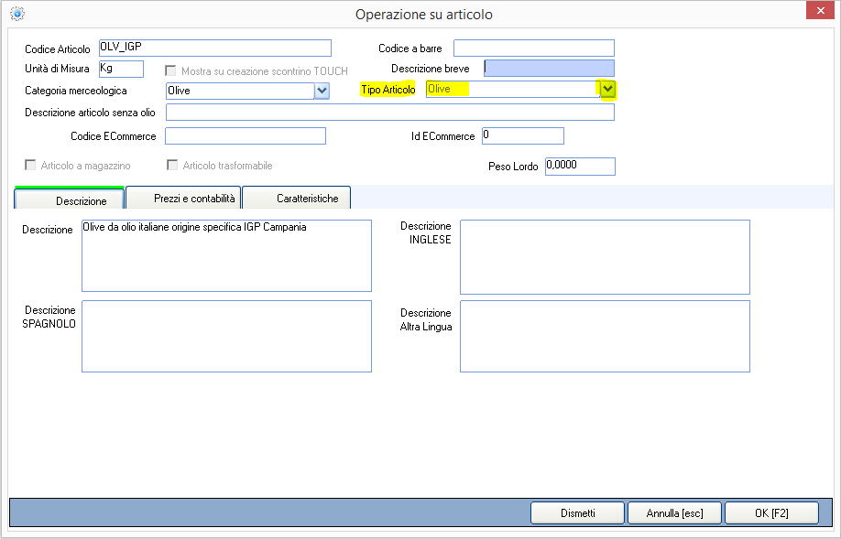Click the Tipo Articolo label
Viewport: 841px width, 539px height.
pos(388,90)
